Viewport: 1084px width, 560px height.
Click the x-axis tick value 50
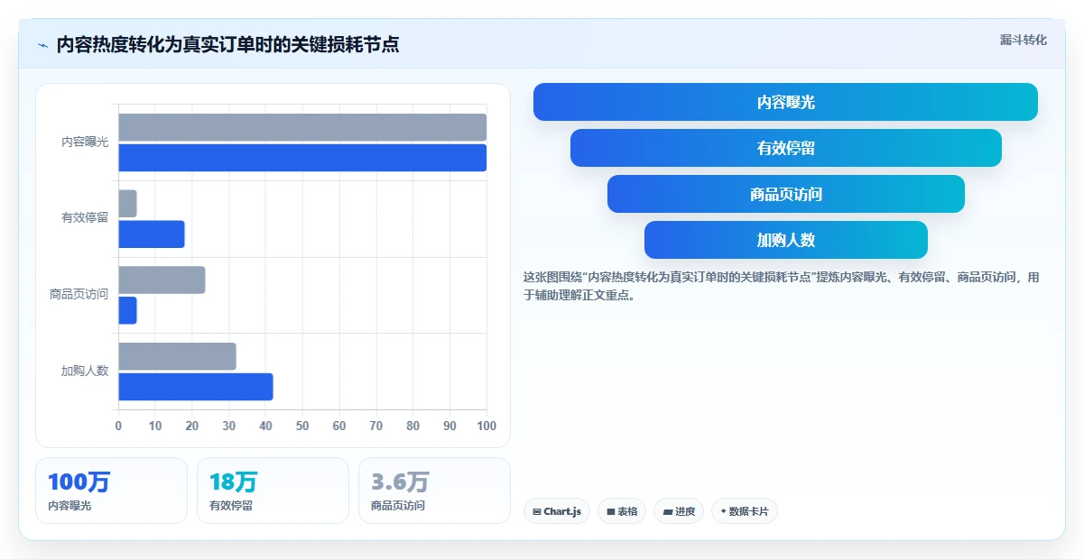click(302, 426)
